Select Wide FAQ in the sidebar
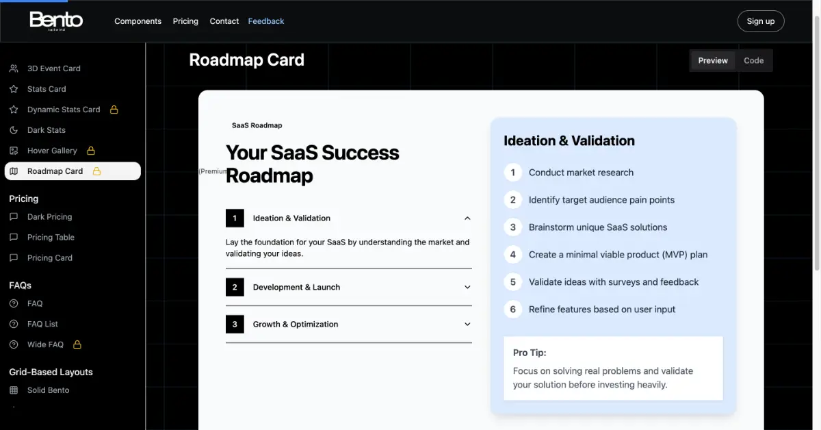The height and width of the screenshot is (430, 821). (x=45, y=344)
